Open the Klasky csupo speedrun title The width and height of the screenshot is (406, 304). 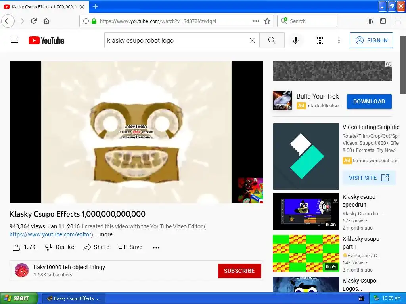coord(359,201)
